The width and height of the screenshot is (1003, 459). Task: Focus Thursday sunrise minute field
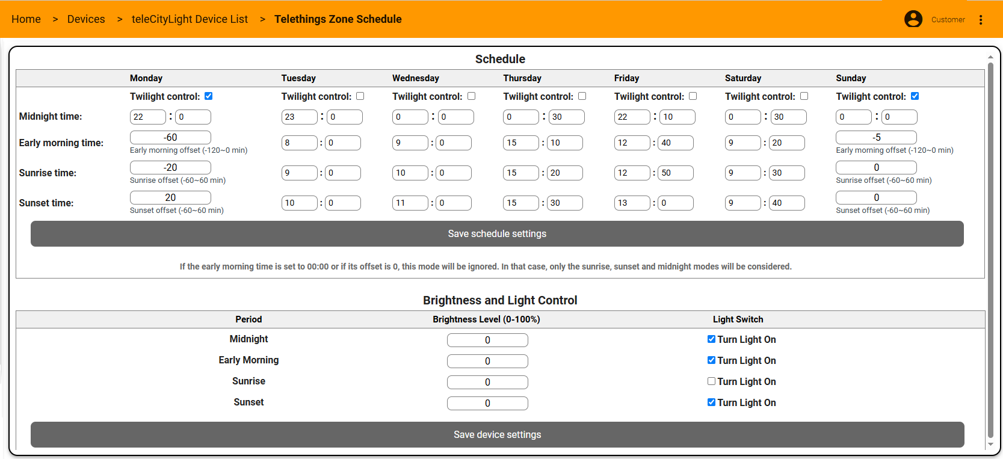565,173
